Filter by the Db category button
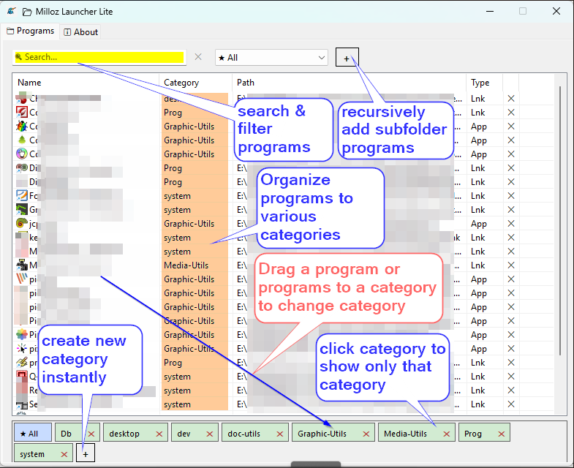 (x=67, y=434)
